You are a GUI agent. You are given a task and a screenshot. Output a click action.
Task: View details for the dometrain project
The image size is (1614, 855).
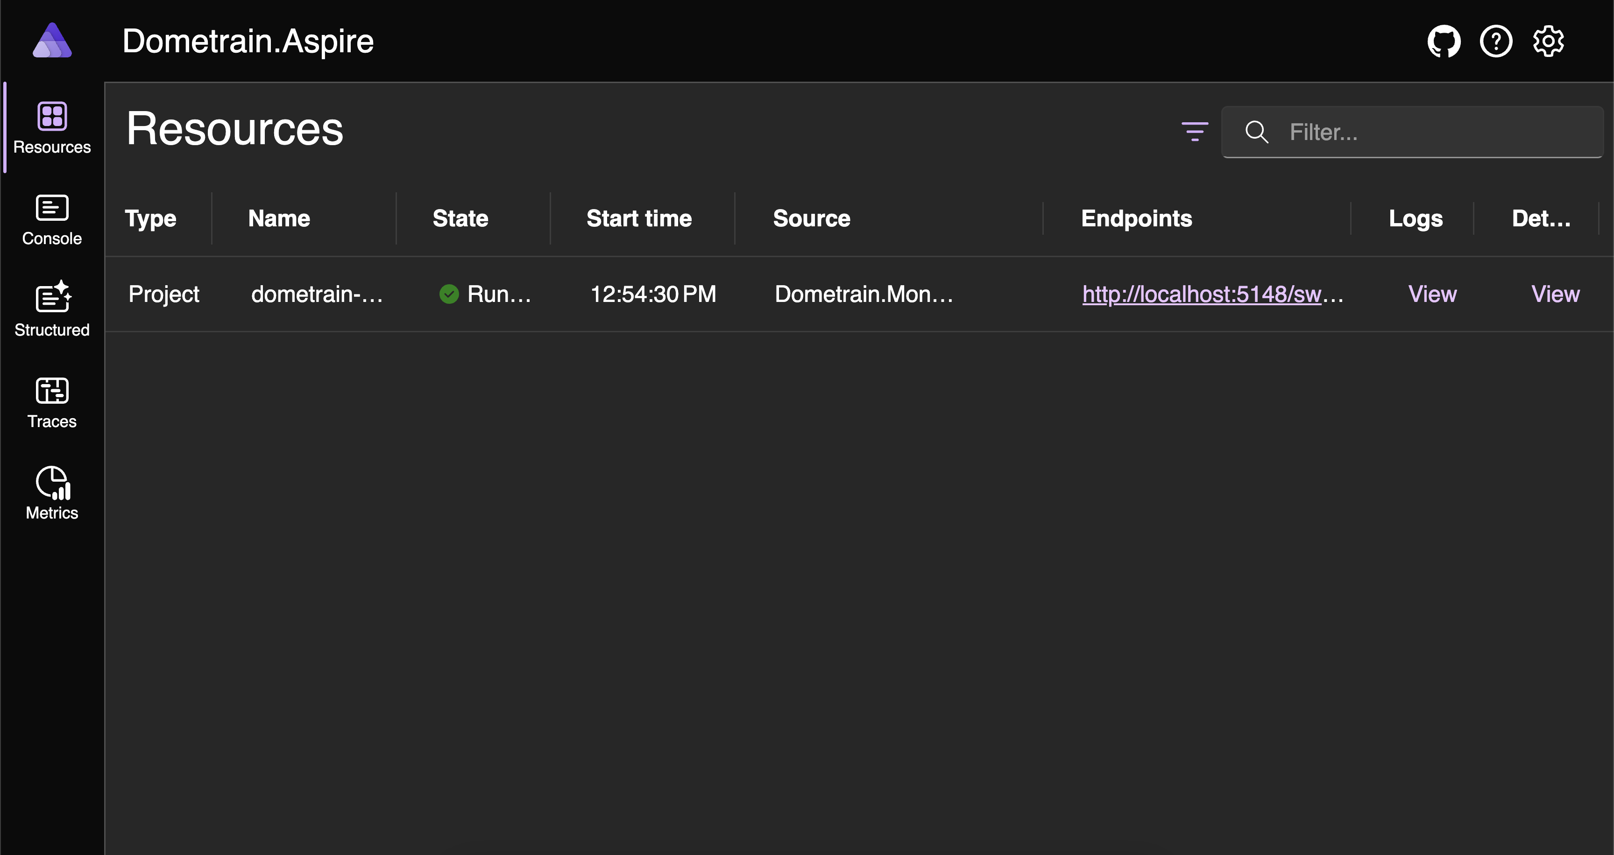[x=1555, y=294]
